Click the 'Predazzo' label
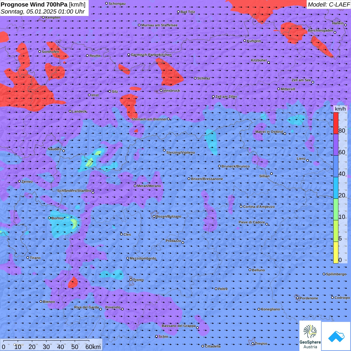The width and height of the screenshot is (351, 351). click(x=173, y=241)
